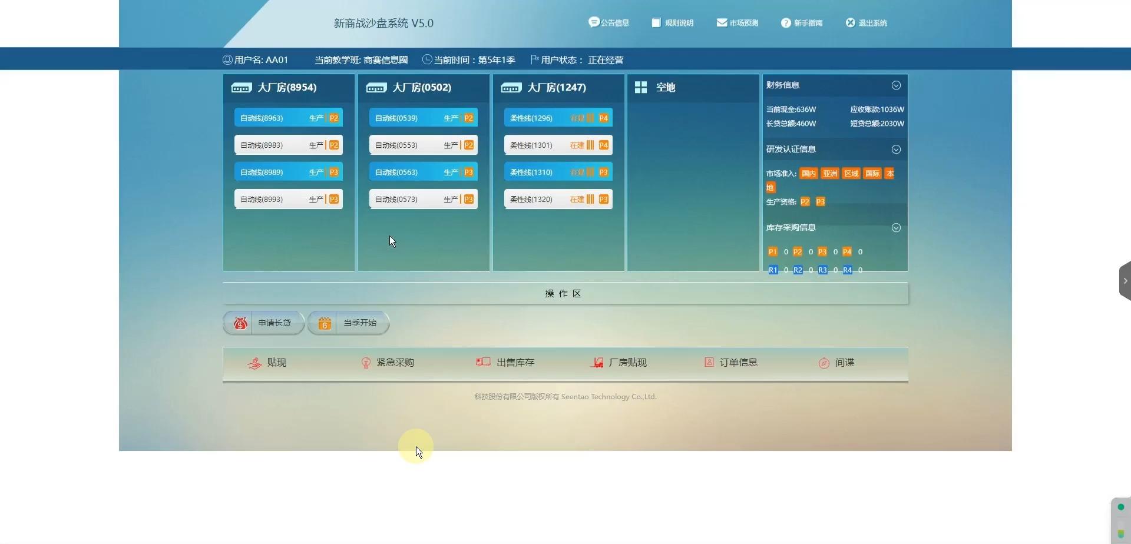Screen dimensions: 1131x544
Task: Collapse the 研发认证信息 panel
Action: (896, 150)
